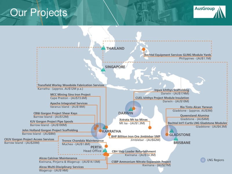Click 'Transfield Worley Woodside Fabrication Services'
Screen dimensions: 232x174
[x=71, y=85]
